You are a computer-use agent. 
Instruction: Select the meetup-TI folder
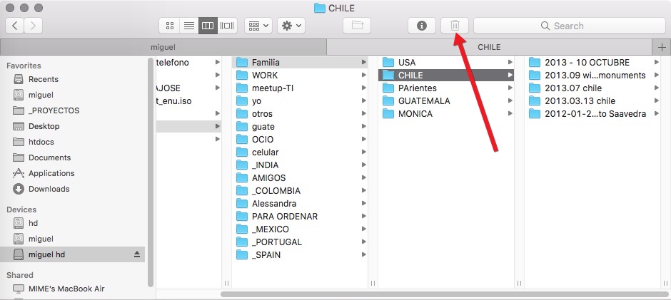[x=300, y=88]
